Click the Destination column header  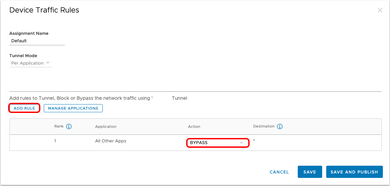coord(264,126)
